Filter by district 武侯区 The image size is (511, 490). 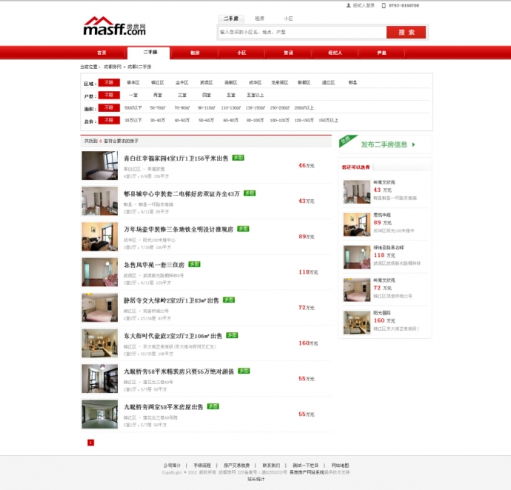click(207, 83)
